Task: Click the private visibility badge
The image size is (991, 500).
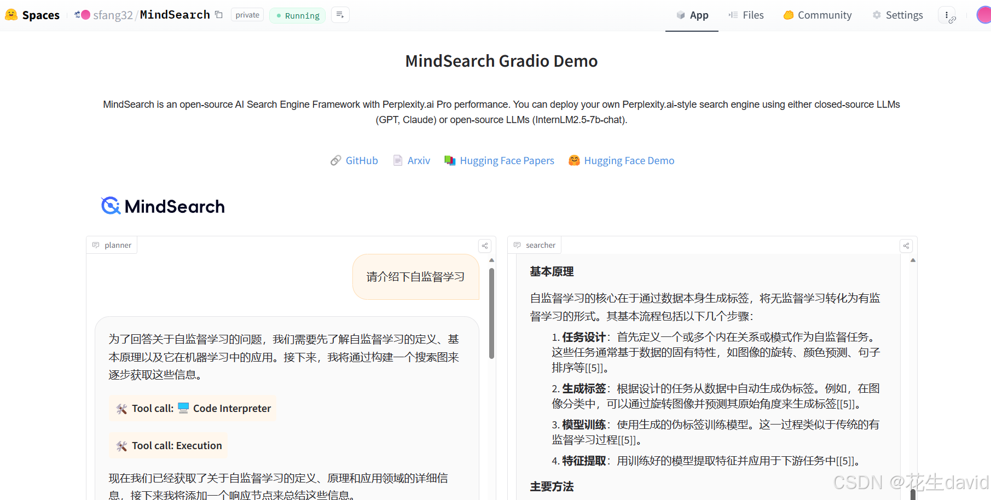Action: (247, 15)
